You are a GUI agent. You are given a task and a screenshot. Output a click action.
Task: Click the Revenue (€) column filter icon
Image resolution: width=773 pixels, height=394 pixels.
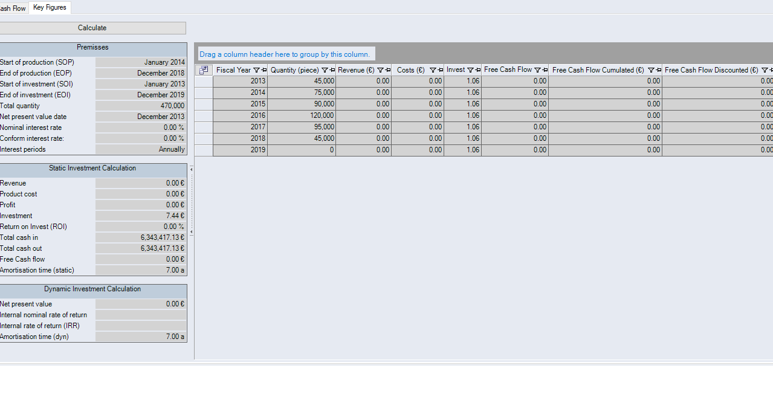point(380,70)
